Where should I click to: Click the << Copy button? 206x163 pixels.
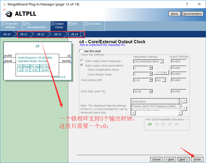(x=161, y=72)
